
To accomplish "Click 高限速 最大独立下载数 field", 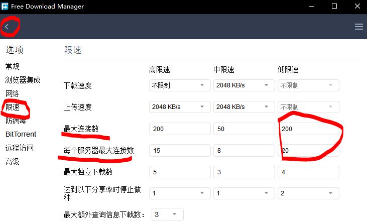I will point(180,172).
